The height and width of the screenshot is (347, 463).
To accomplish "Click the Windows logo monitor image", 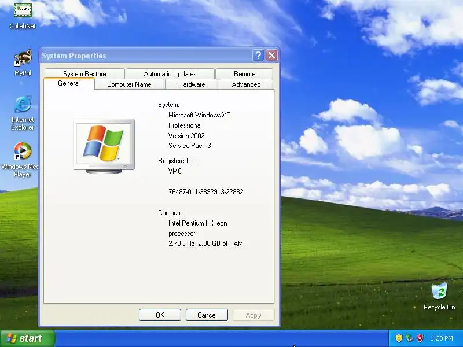I will [104, 146].
